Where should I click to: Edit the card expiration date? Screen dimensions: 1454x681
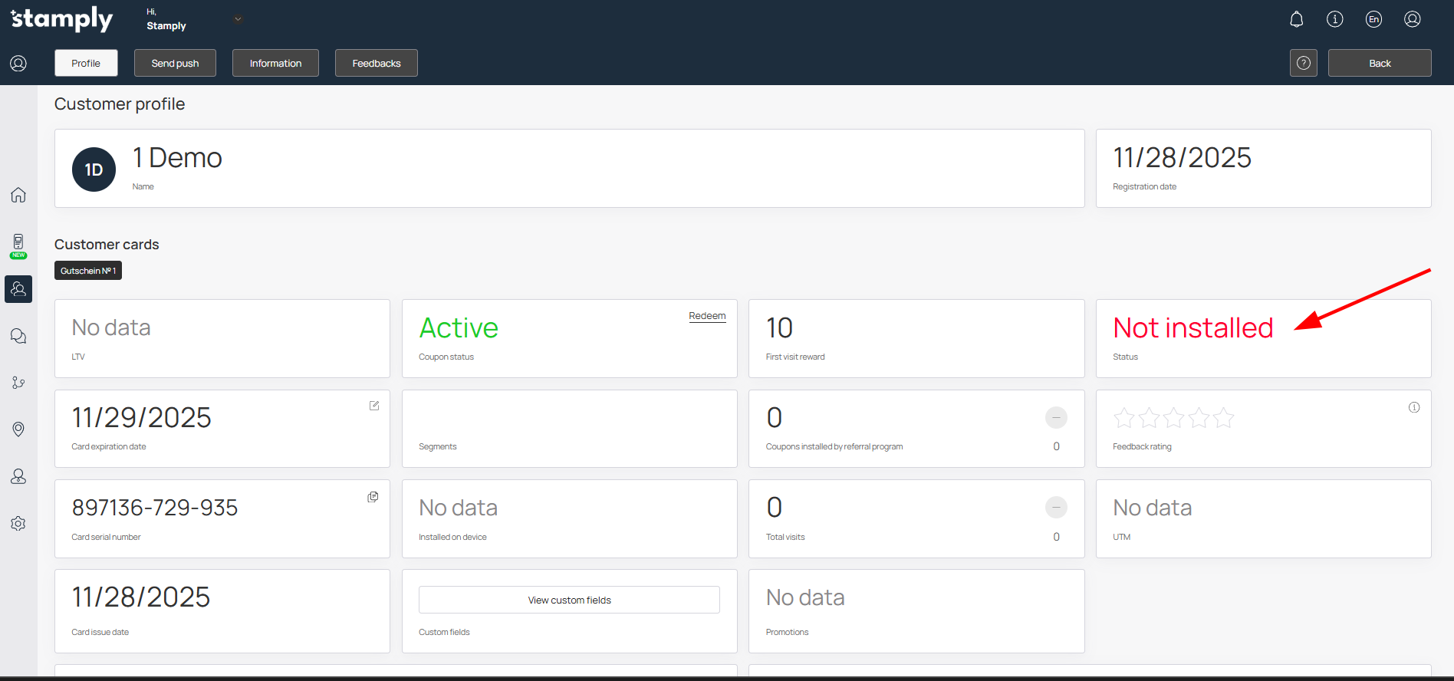(x=374, y=406)
